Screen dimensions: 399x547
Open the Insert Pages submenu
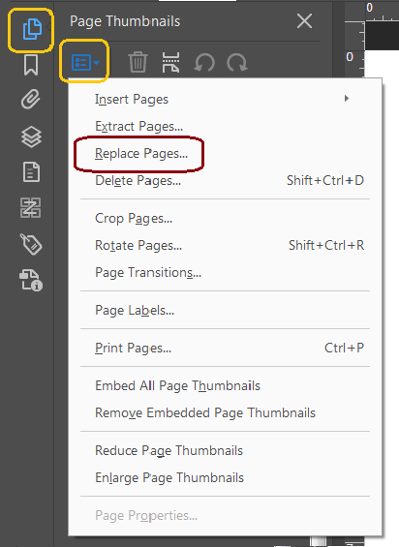[225, 99]
